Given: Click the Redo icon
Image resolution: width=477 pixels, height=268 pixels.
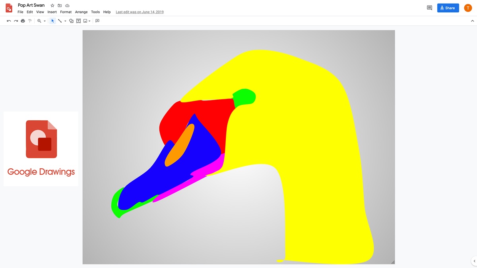Looking at the screenshot, I should point(16,21).
